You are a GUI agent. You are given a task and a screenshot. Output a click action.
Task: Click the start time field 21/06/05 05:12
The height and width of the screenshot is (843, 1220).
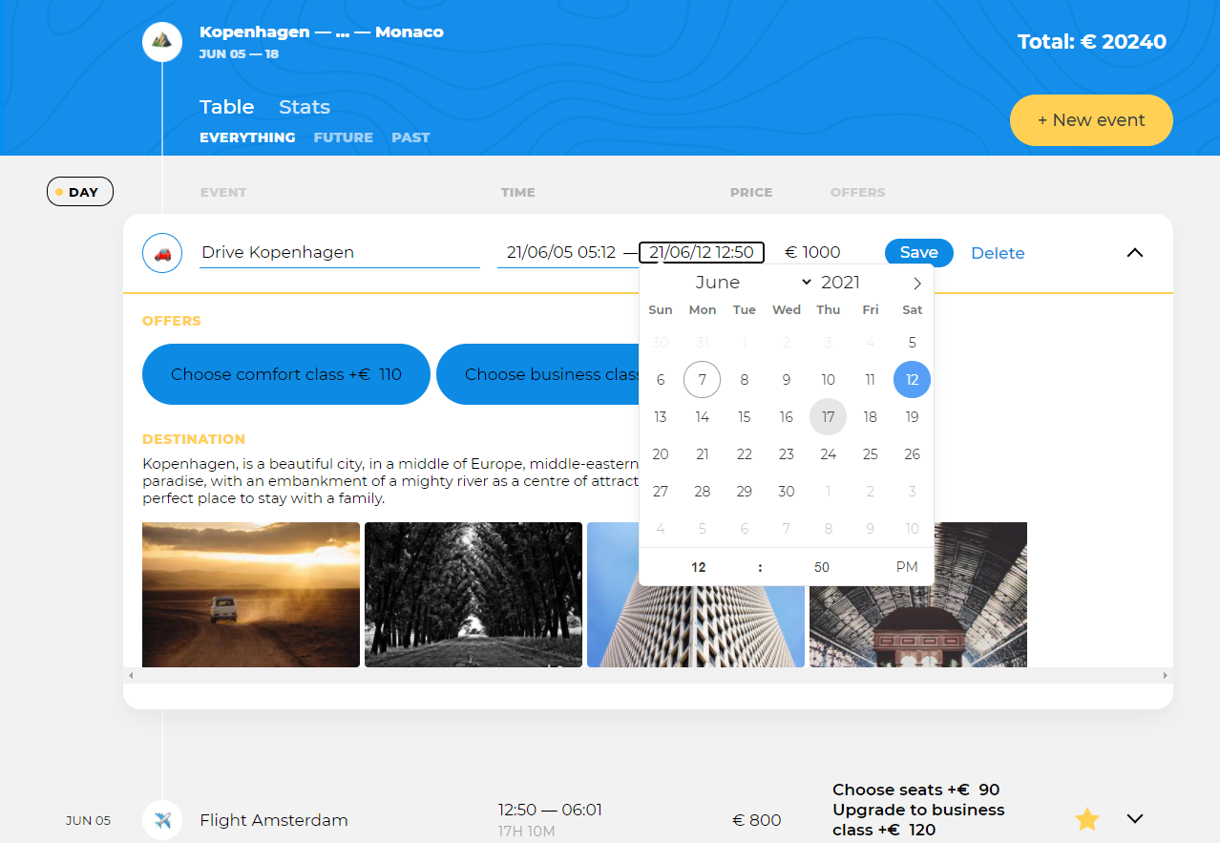561,253
